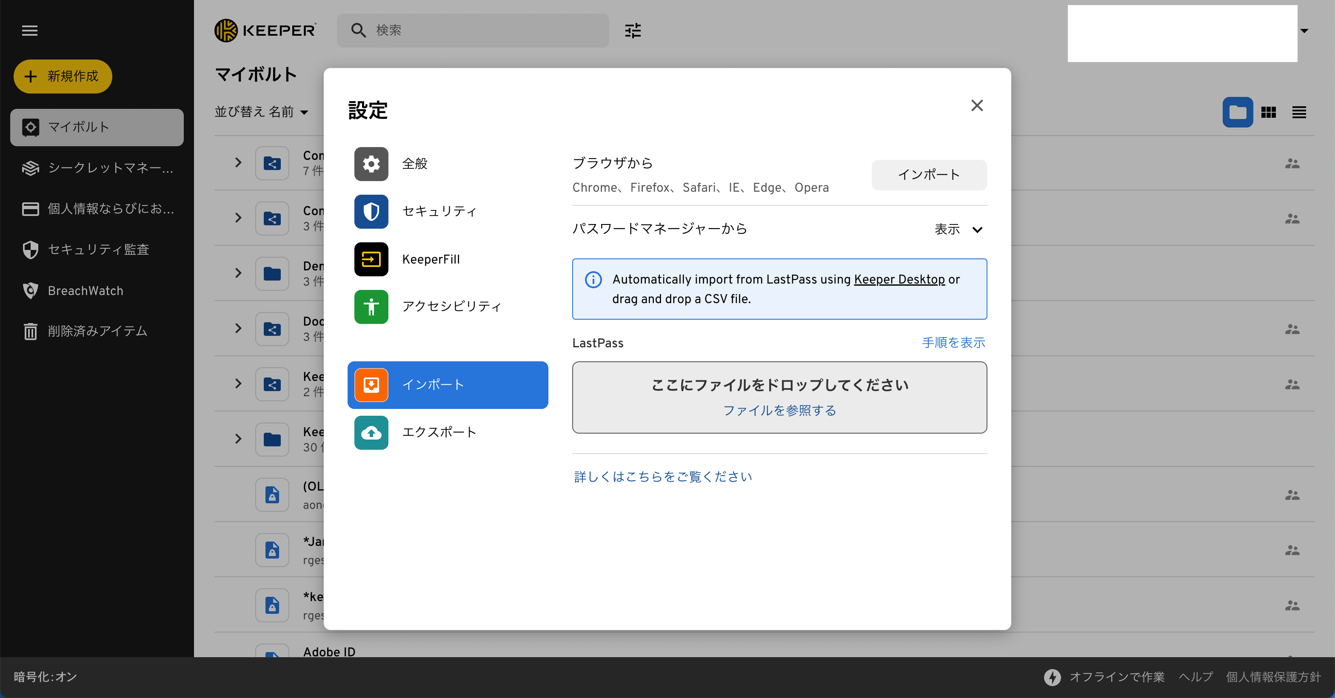Select folder view icon

[1238, 112]
